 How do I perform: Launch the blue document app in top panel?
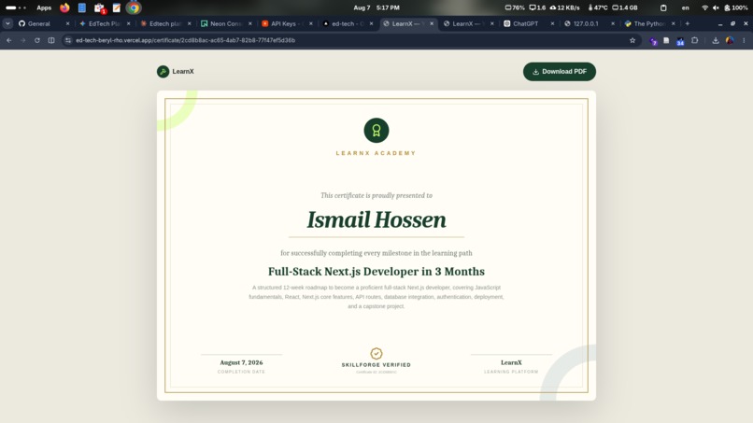tap(82, 7)
